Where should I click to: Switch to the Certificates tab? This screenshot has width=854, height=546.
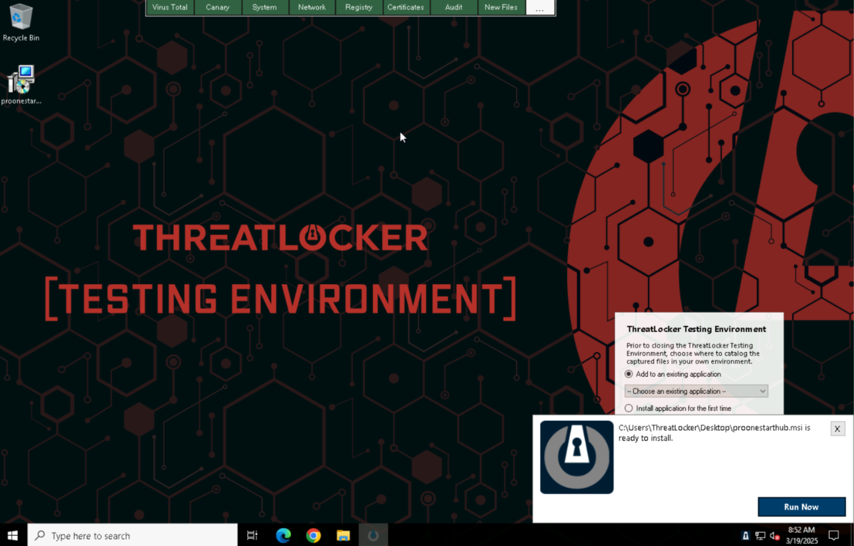(x=406, y=7)
